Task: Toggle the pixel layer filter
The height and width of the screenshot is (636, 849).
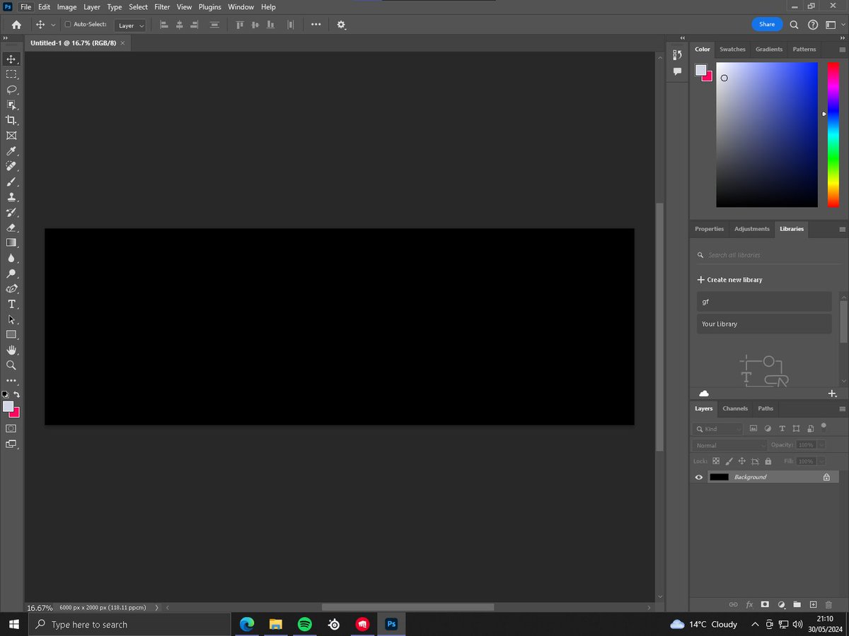Action: 753,428
